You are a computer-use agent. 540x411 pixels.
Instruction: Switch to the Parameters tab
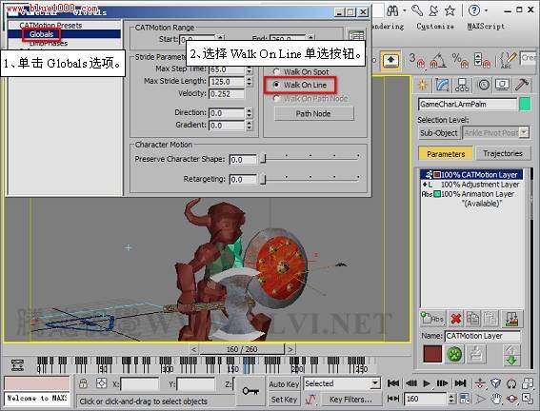point(446,154)
